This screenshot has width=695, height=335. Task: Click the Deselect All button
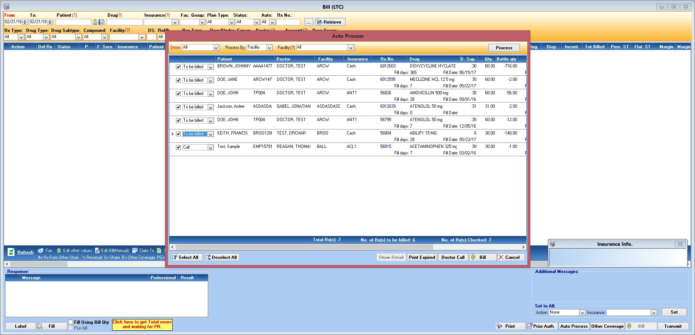point(221,257)
